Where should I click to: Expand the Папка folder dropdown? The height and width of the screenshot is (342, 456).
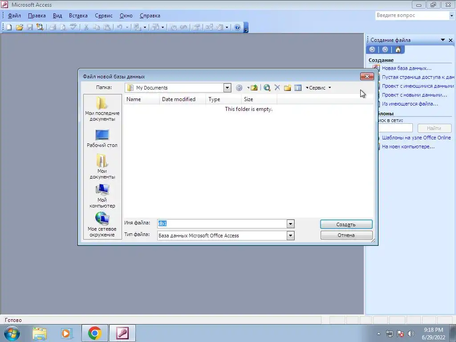tap(227, 88)
